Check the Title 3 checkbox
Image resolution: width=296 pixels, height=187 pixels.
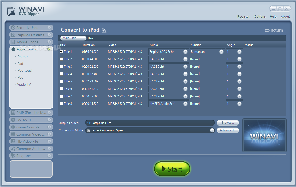(61, 66)
